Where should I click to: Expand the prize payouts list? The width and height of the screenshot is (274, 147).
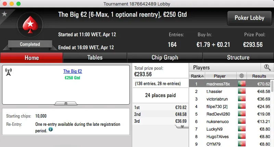182,126
